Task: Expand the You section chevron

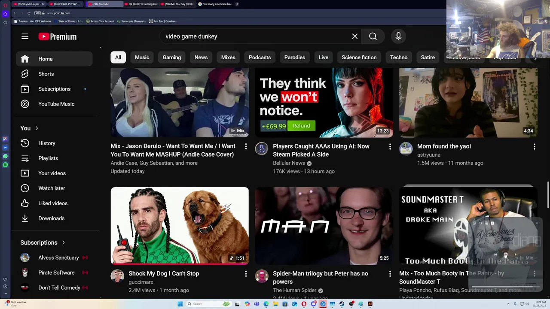Action: [x=37, y=128]
